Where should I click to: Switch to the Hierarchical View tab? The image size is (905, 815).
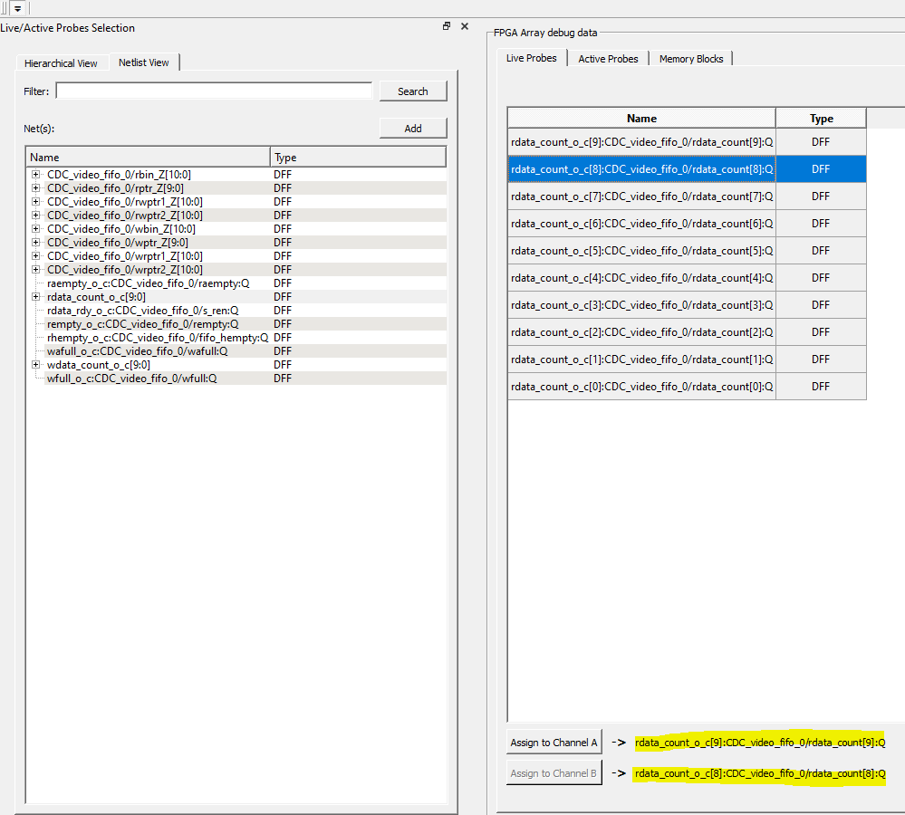[61, 63]
